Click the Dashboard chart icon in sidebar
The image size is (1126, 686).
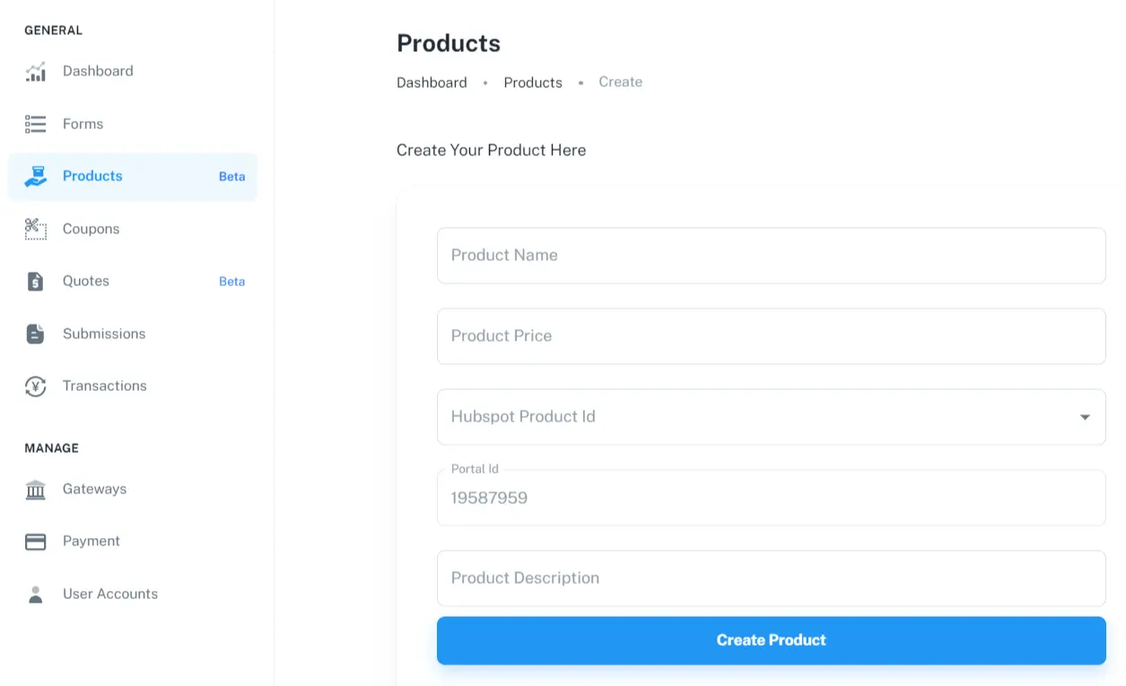35,72
